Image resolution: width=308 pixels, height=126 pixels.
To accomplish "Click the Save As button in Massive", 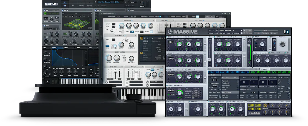I will pos(249,33).
